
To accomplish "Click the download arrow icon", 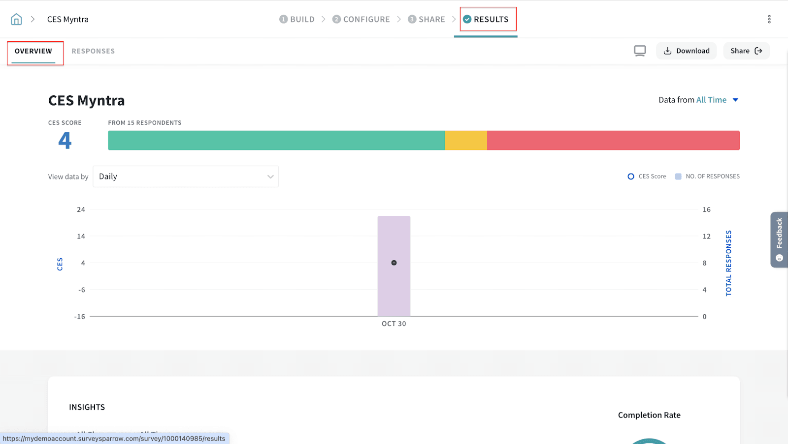I will point(668,51).
